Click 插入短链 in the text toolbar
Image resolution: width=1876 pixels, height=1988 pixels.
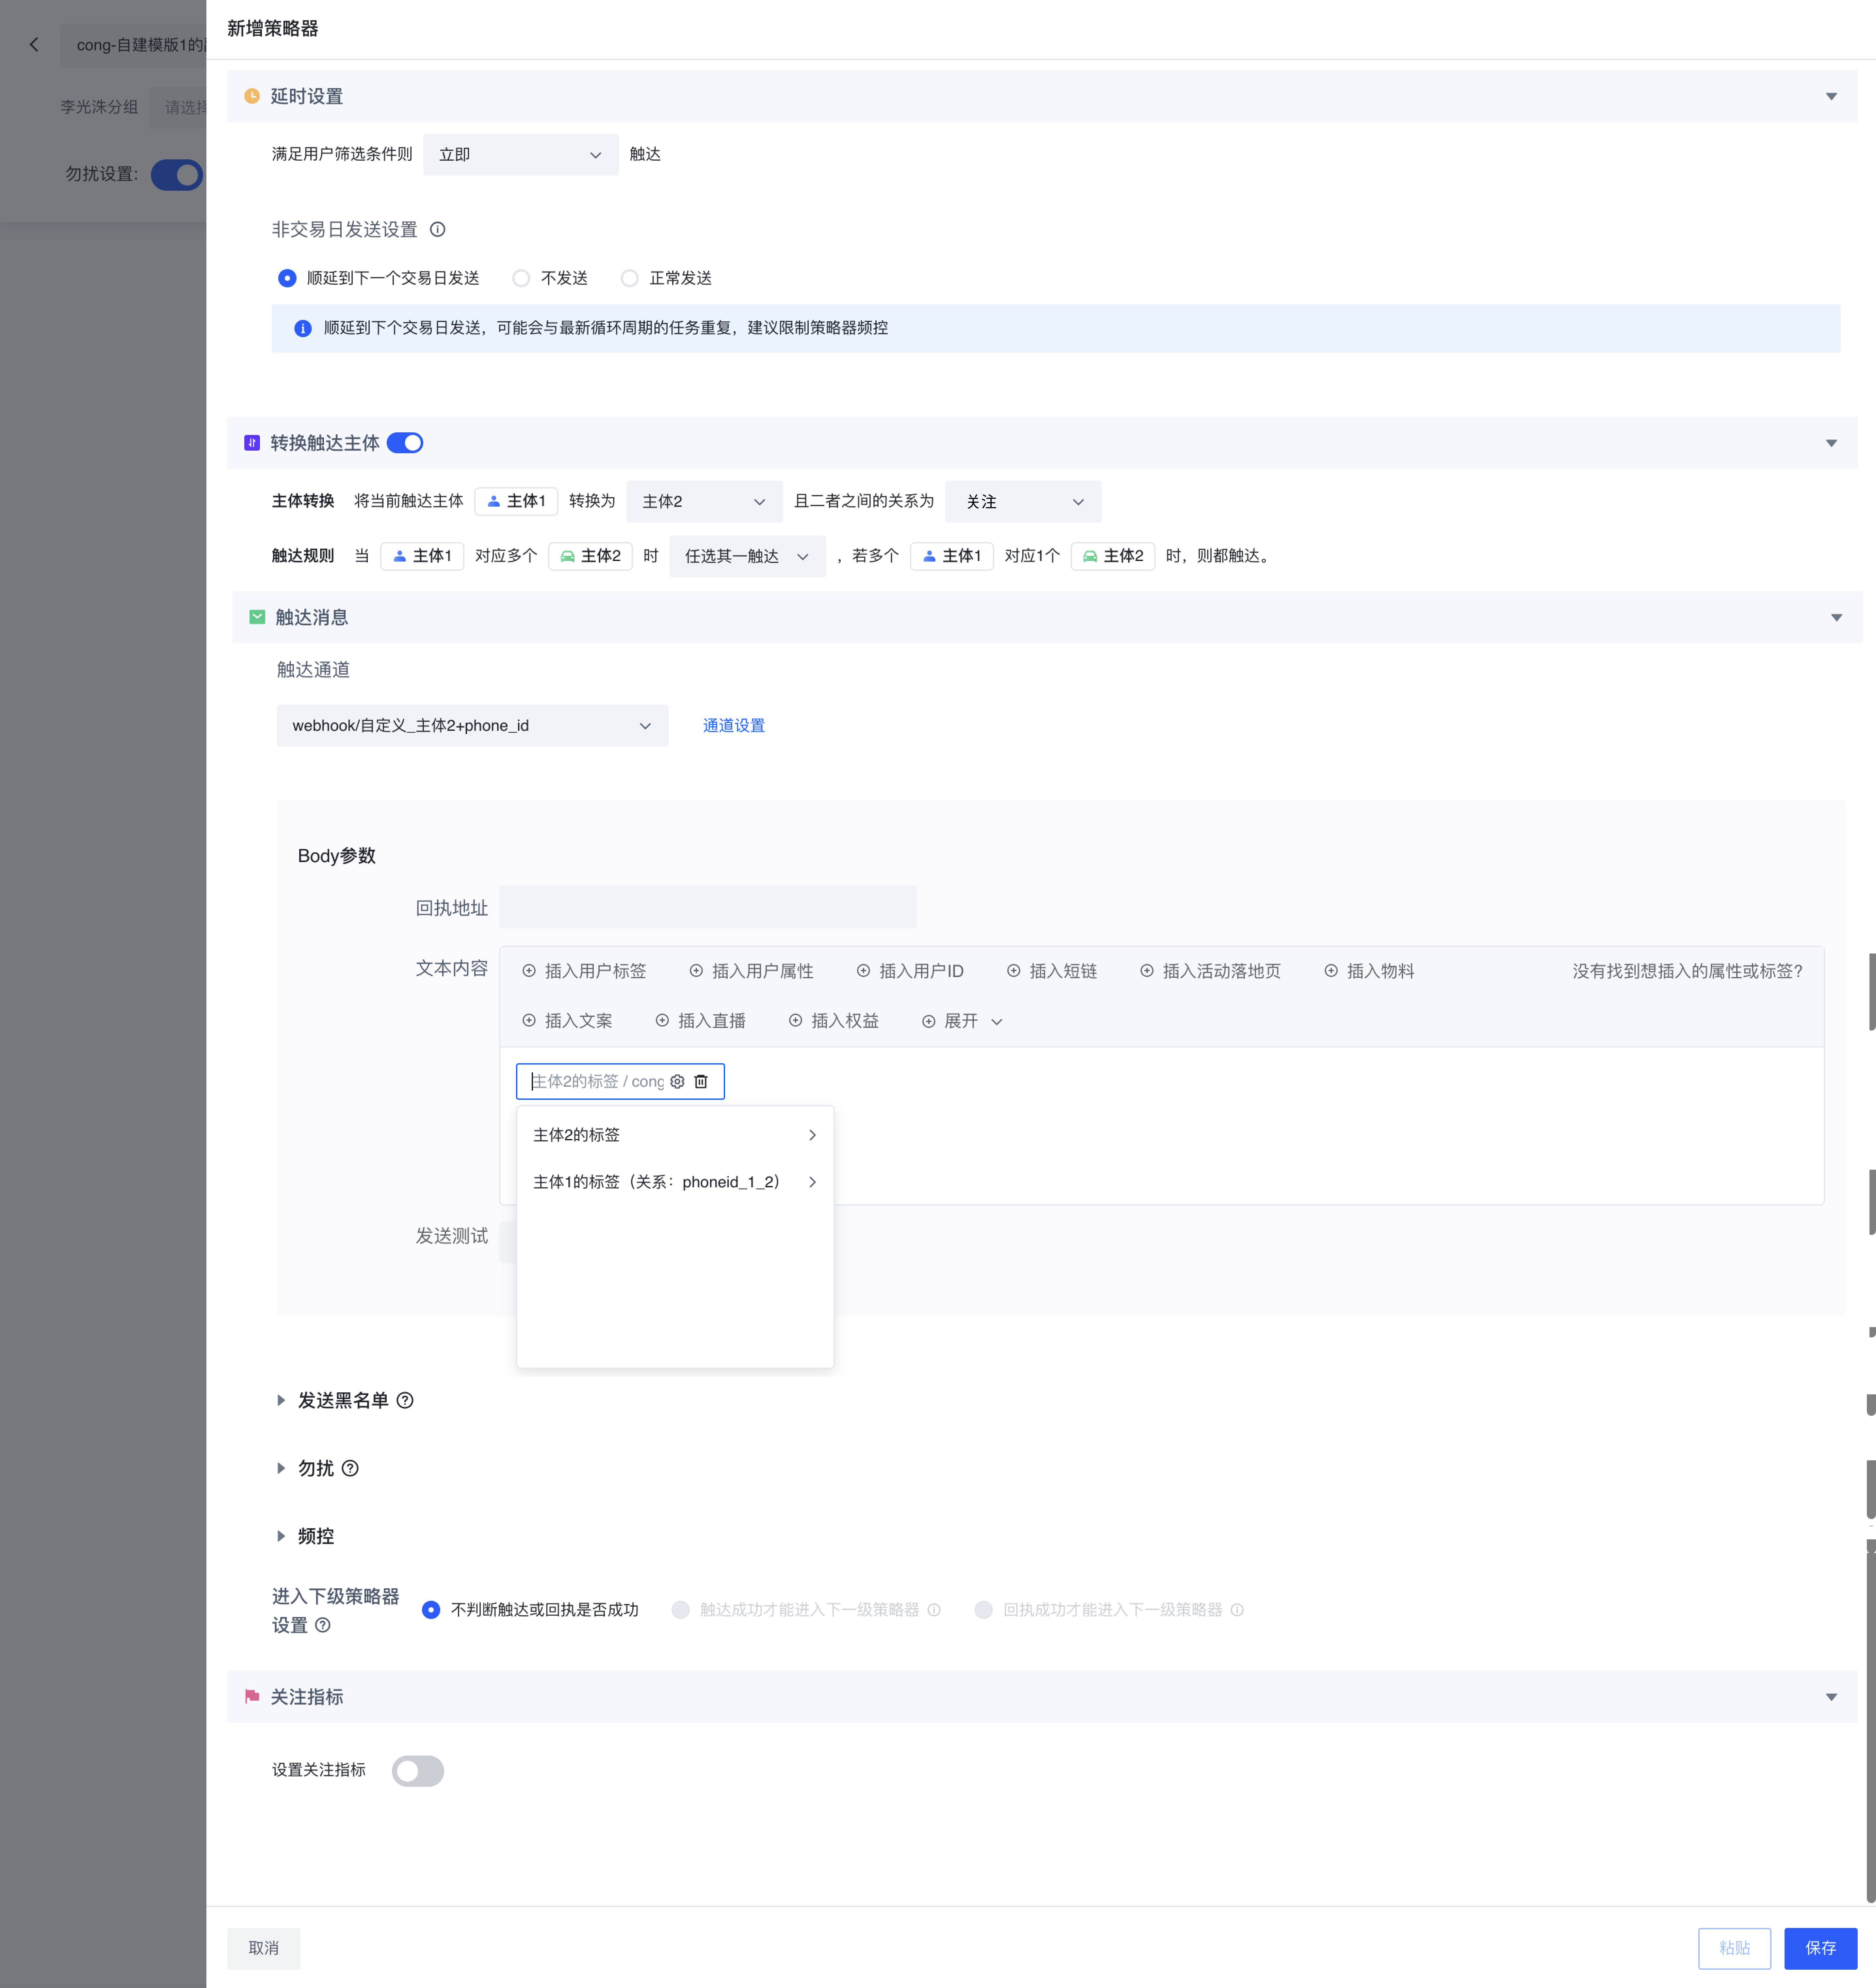coord(1052,971)
